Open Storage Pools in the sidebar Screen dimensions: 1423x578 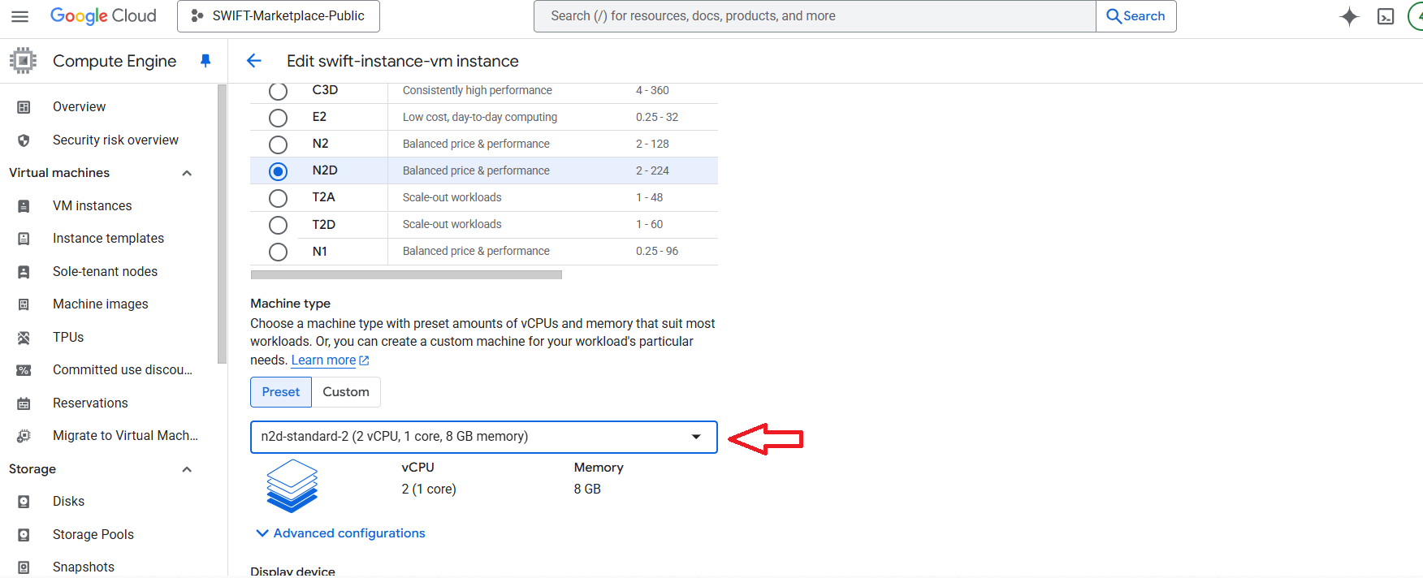pos(93,535)
